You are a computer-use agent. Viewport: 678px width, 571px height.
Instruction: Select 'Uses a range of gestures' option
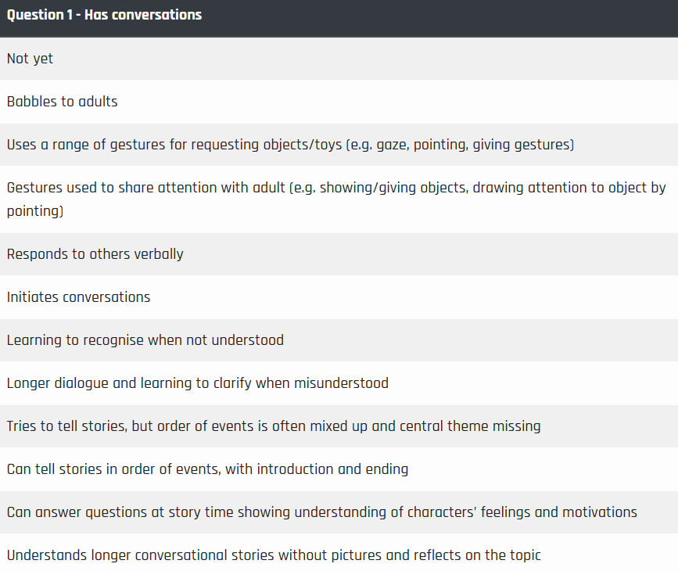point(339,145)
